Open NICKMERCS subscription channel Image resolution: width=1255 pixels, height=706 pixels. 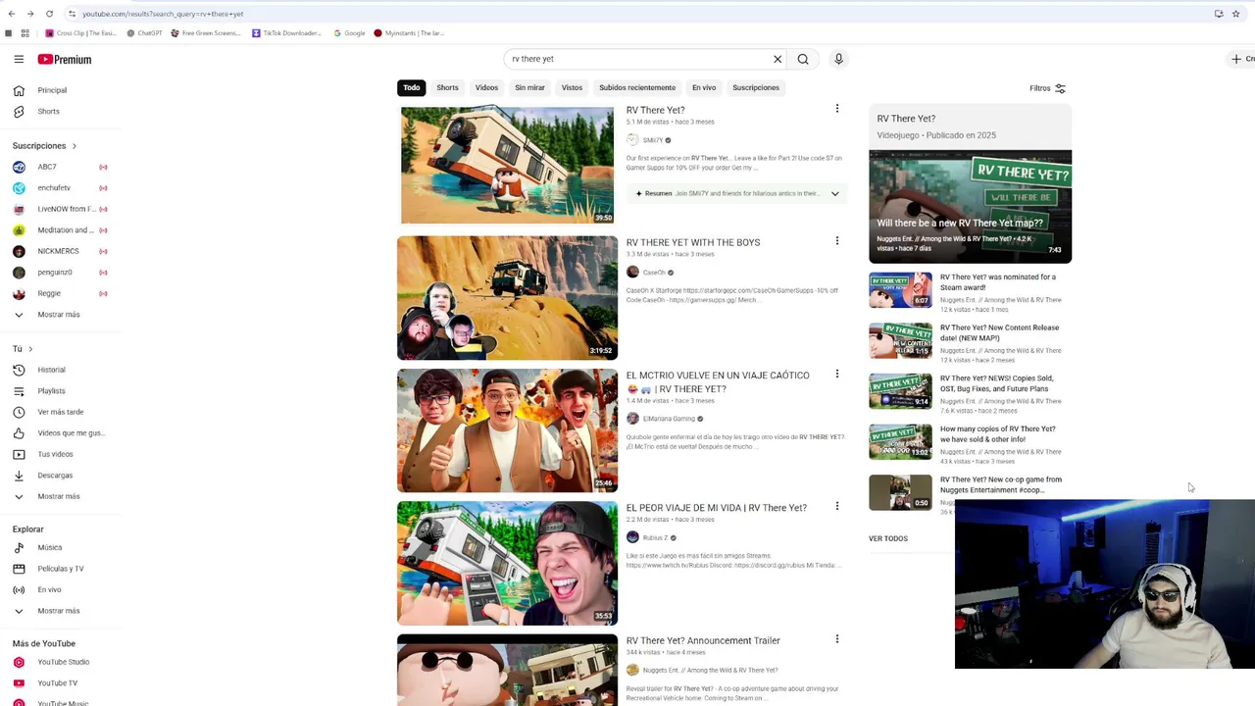tap(59, 251)
